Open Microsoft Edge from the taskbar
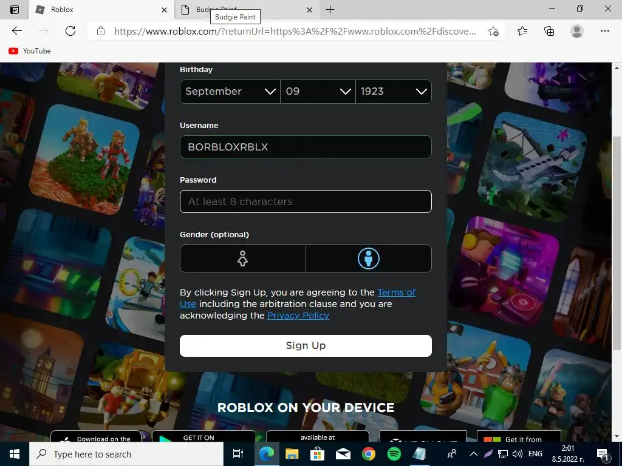The width and height of the screenshot is (622, 466). [267, 454]
